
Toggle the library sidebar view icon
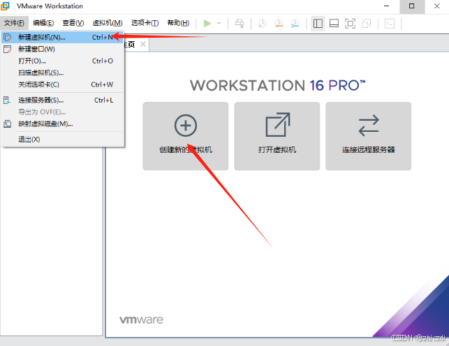click(318, 24)
